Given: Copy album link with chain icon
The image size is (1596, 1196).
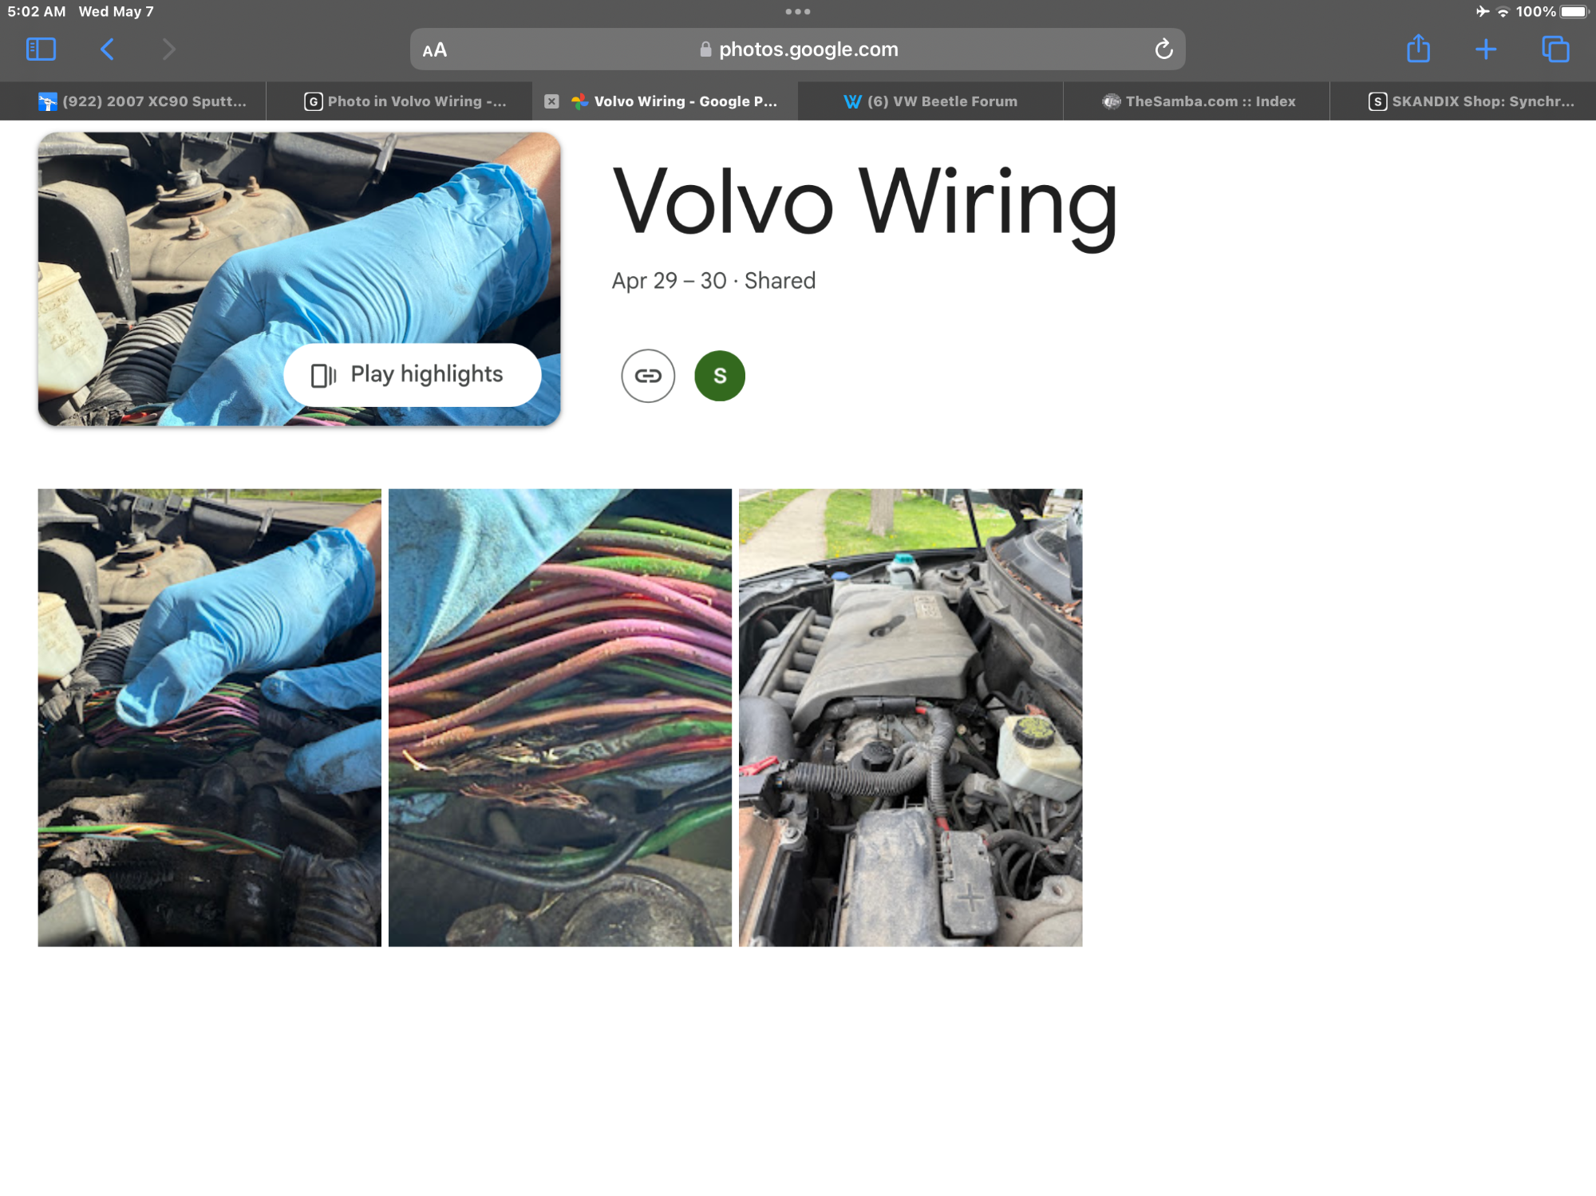Looking at the screenshot, I should click(648, 376).
